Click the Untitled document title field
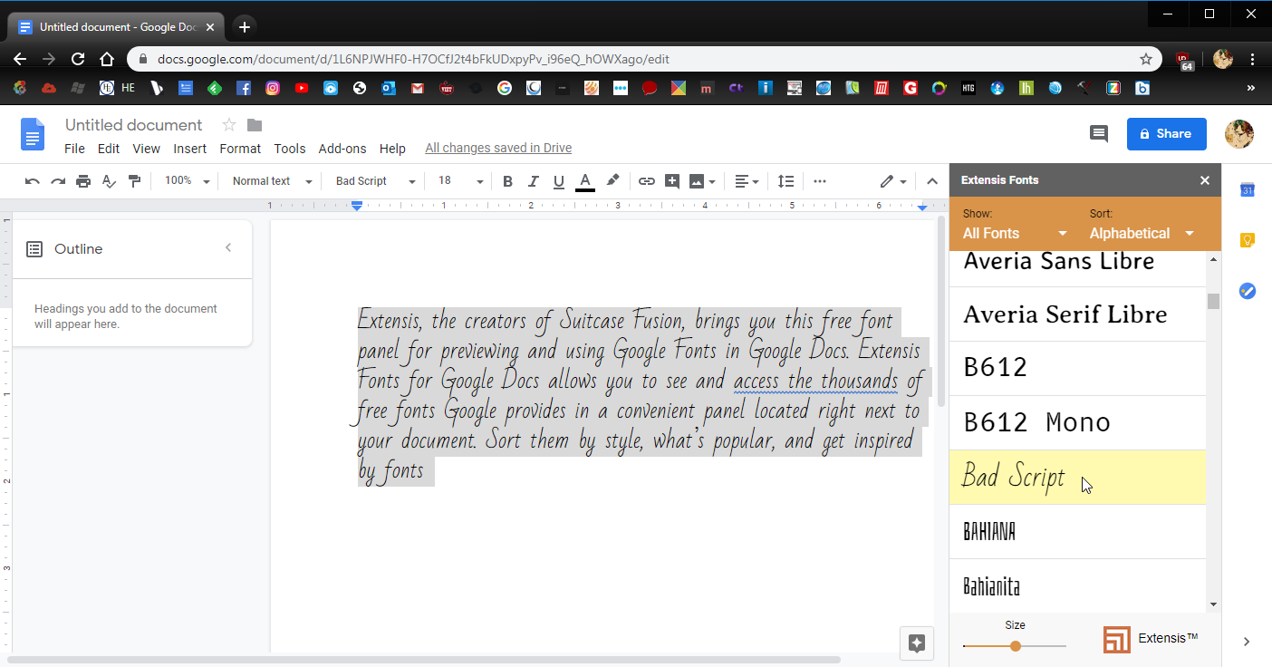 tap(134, 125)
